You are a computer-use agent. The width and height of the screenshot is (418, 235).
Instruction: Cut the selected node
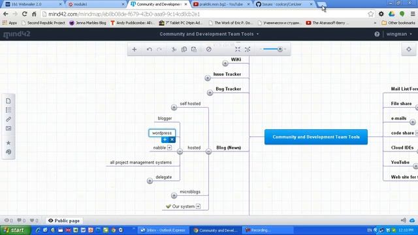[174, 50]
